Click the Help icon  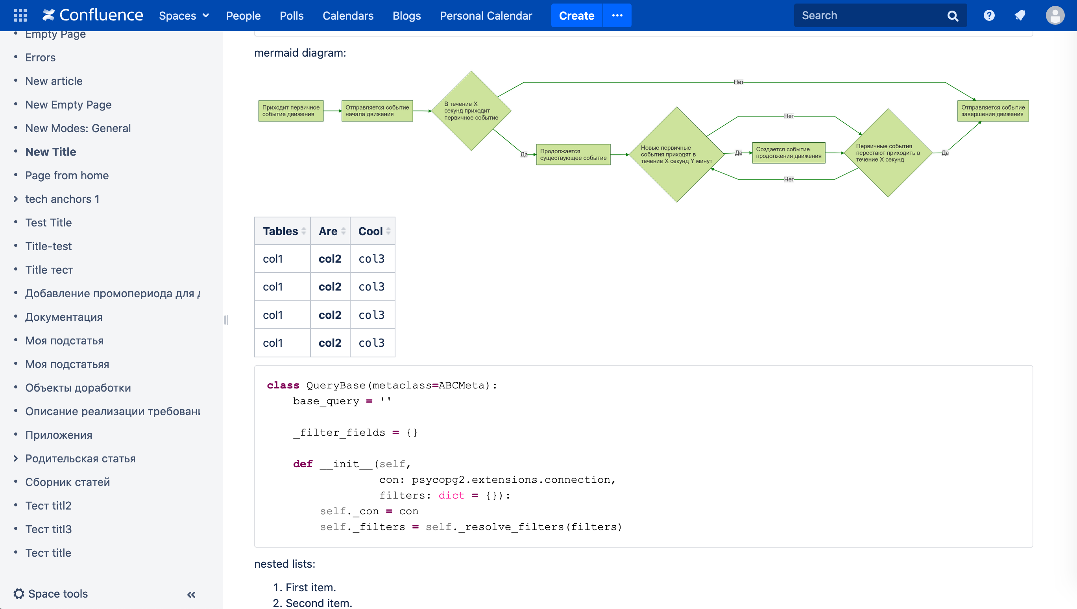coord(989,15)
